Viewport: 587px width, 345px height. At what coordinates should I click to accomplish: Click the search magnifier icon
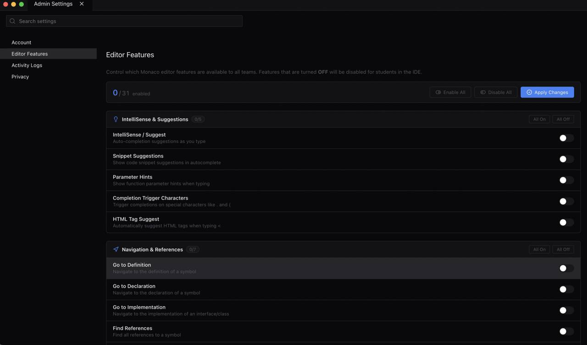click(x=12, y=21)
